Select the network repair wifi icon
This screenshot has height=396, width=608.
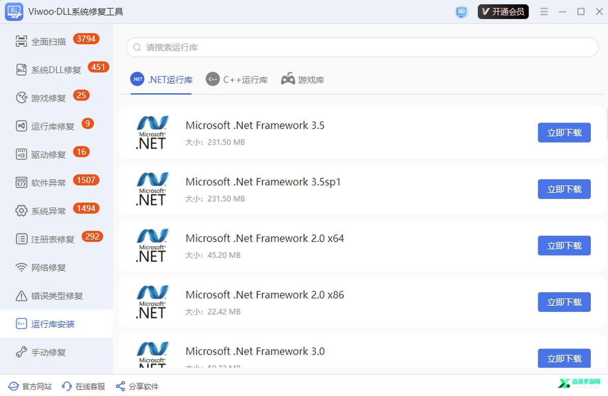(x=21, y=267)
